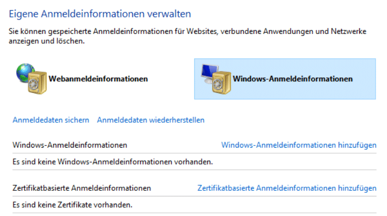This screenshot has width=387, height=216.
Task: Expand the non-bold Windows-Anmeldeinformationen section header
Action: (x=70, y=145)
